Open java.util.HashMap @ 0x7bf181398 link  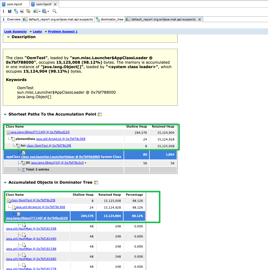tap(31, 229)
